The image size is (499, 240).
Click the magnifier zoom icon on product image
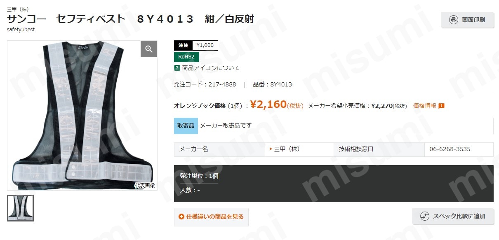[x=149, y=49]
